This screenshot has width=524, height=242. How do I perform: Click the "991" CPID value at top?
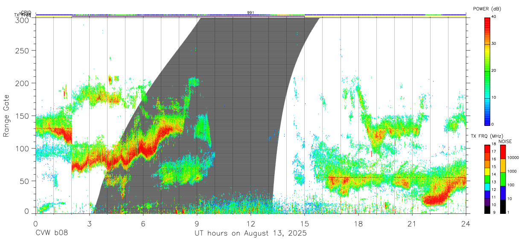[251, 12]
